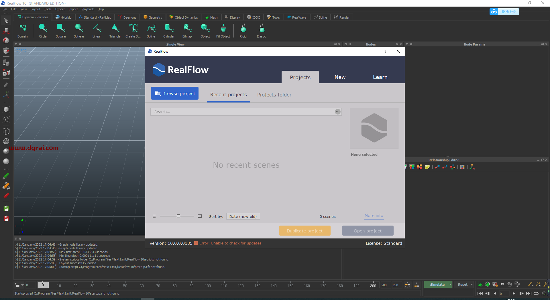550x300 pixels.
Task: Step back one frame in playback controls
Action: (488, 293)
